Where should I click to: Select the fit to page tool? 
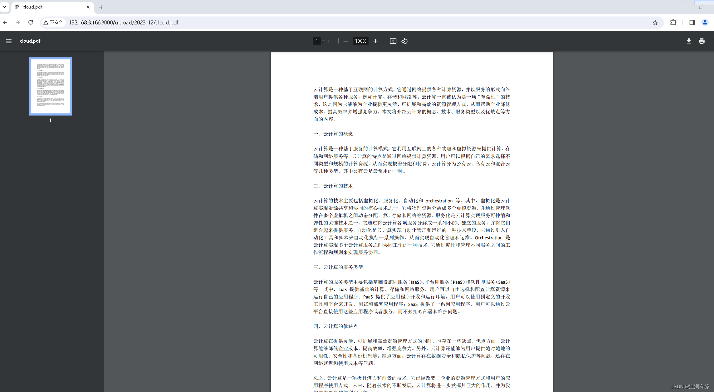[393, 41]
